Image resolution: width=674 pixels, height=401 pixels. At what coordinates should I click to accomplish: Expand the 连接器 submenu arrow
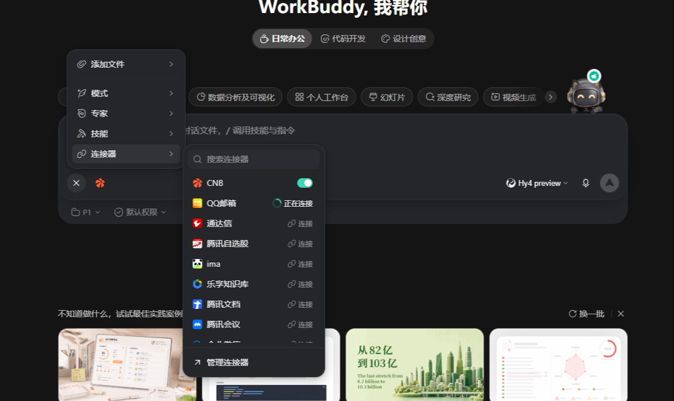pos(171,154)
